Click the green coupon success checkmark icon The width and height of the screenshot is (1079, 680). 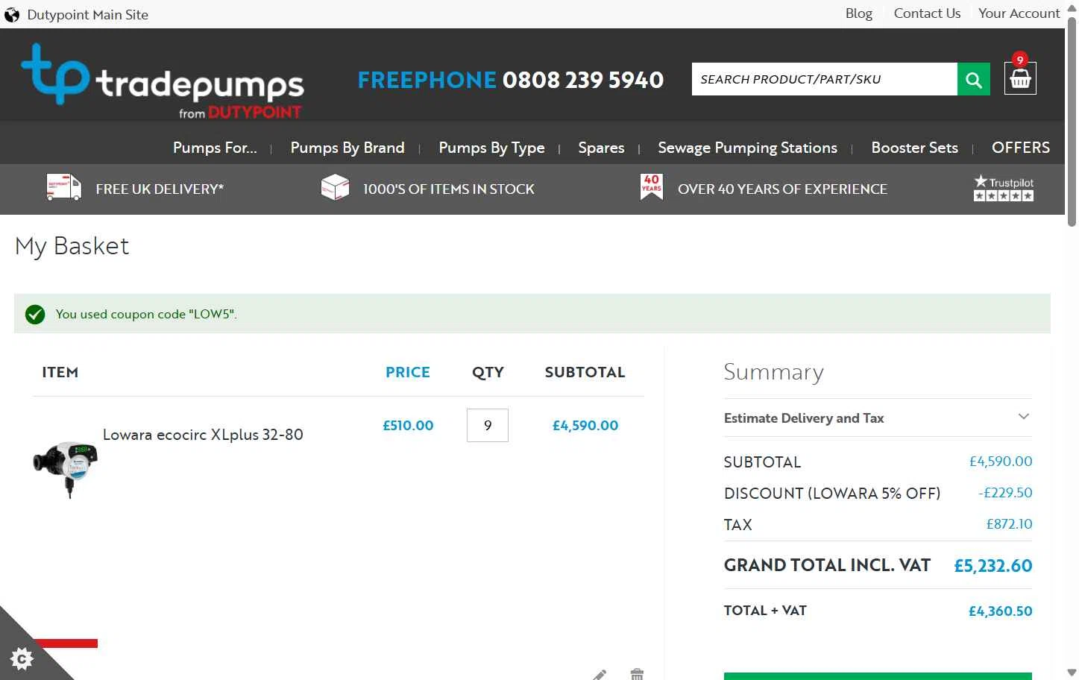tap(35, 315)
